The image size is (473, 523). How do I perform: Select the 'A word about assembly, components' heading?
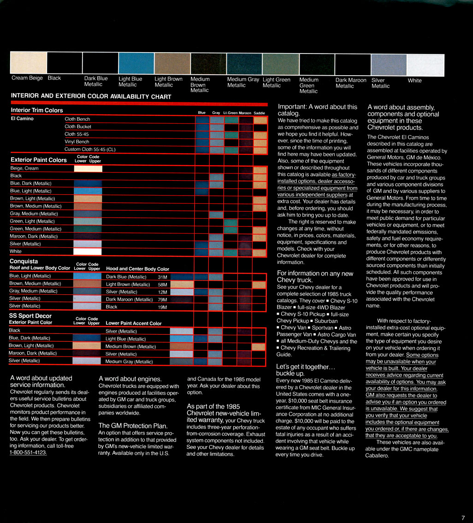403,117
